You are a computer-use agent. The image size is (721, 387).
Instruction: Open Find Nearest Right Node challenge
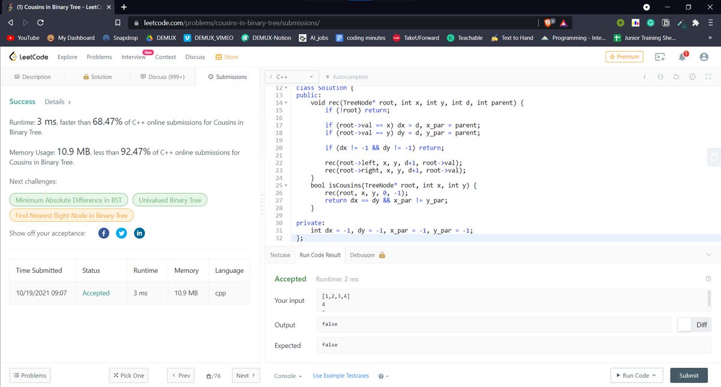(x=71, y=215)
